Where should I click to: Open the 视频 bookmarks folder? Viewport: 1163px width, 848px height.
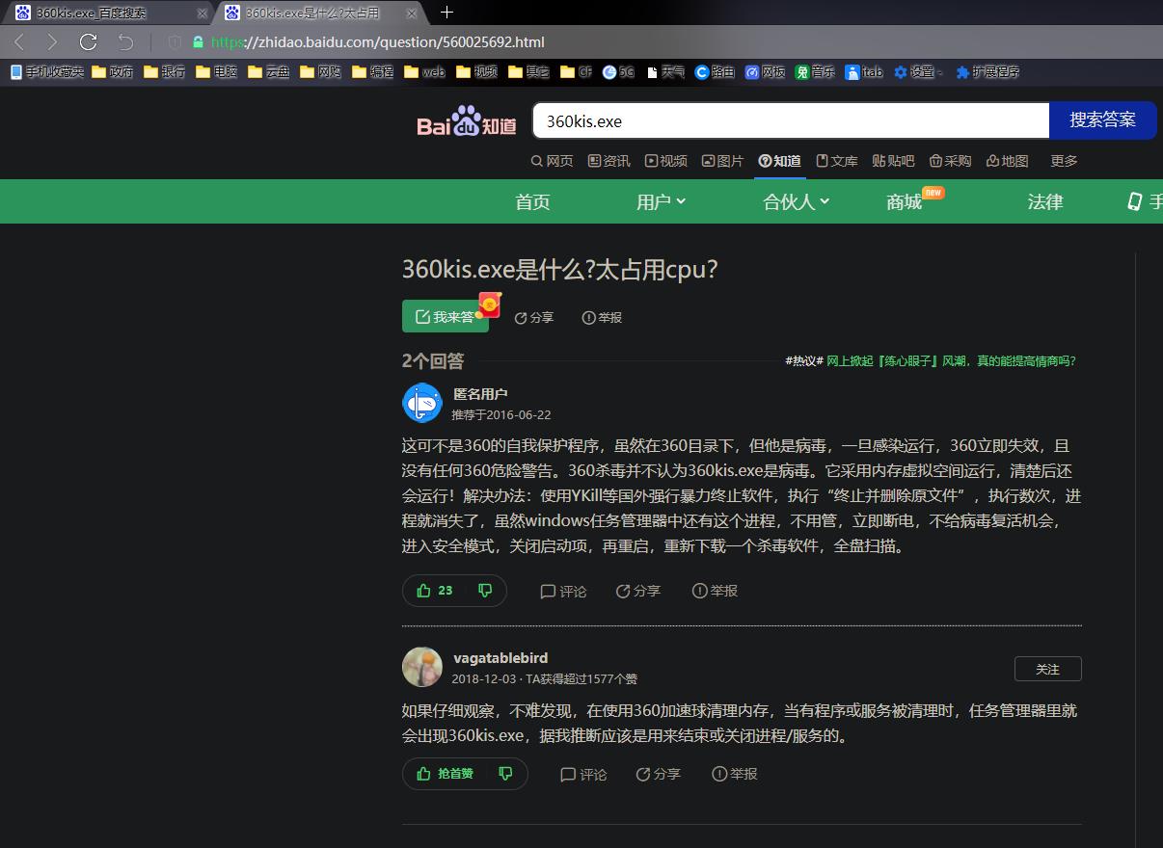[477, 72]
